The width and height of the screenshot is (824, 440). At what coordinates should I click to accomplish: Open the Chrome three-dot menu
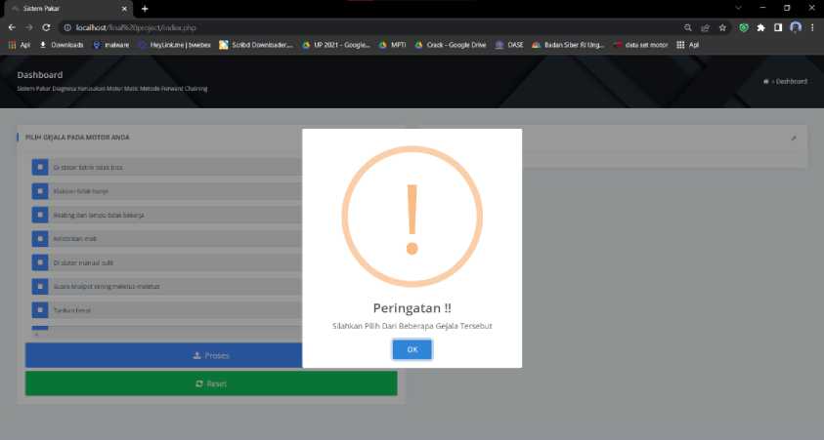[812, 27]
